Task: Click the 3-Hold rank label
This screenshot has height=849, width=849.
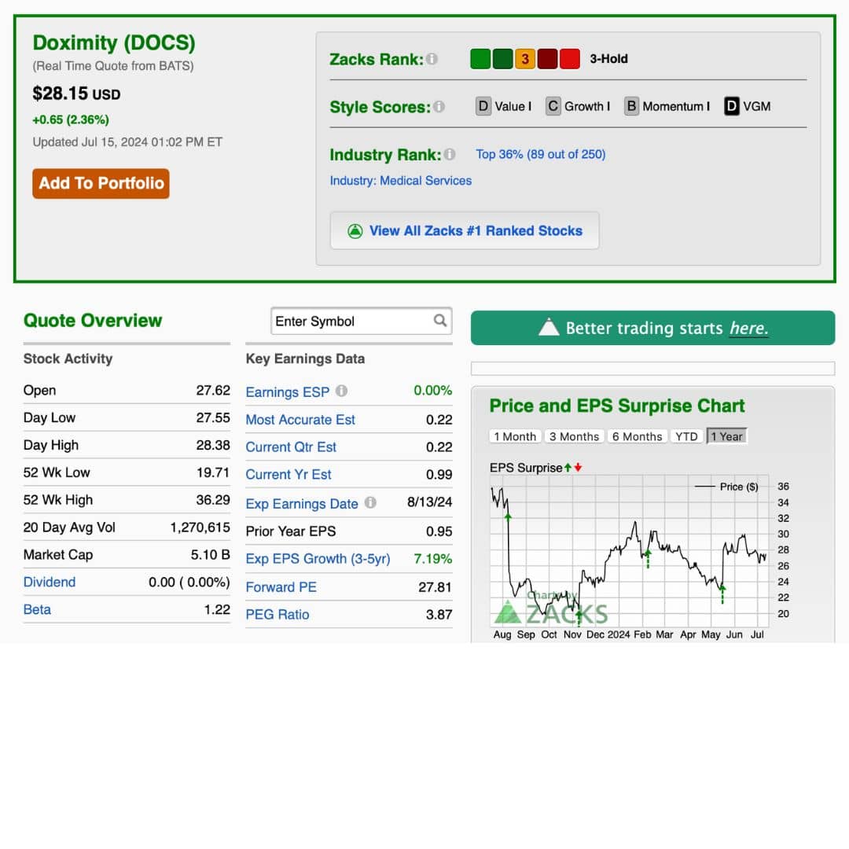Action: pyautogui.click(x=608, y=58)
